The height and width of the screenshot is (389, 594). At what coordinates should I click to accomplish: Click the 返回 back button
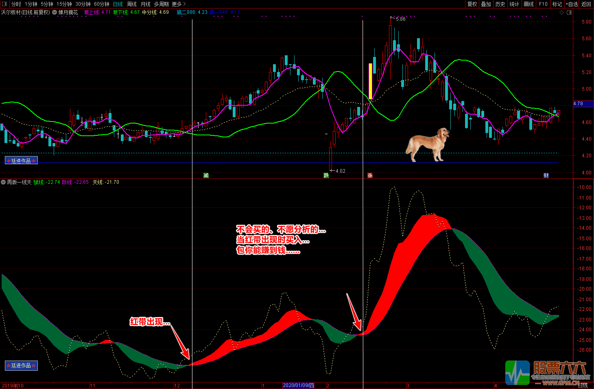[586, 4]
